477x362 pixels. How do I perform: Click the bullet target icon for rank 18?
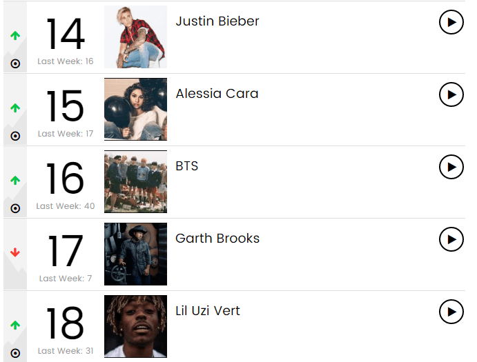15,353
